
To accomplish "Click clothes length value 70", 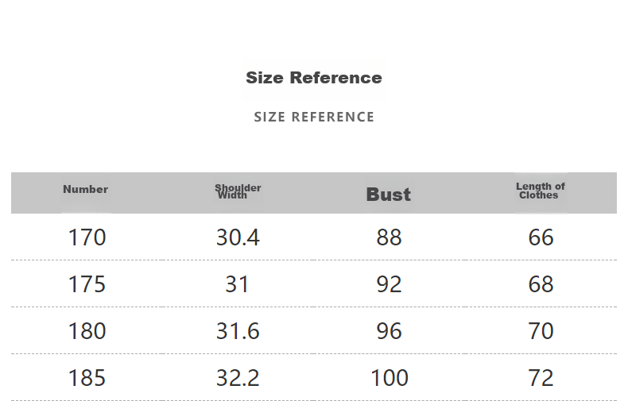I will tap(541, 331).
